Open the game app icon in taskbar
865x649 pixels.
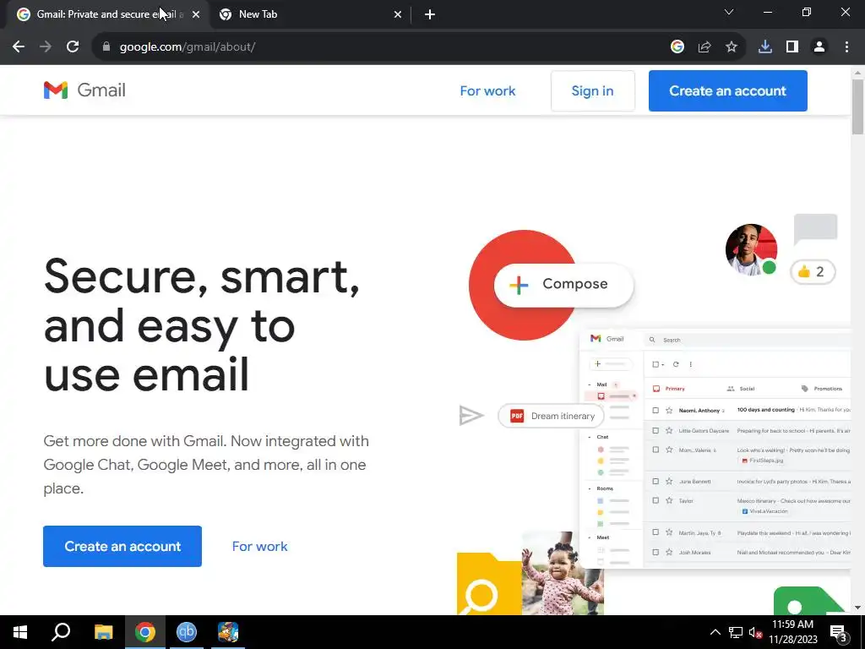coord(228,632)
